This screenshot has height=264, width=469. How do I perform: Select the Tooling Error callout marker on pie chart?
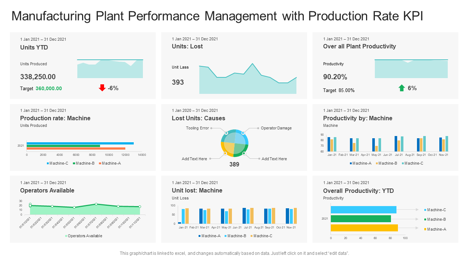pos(226,133)
